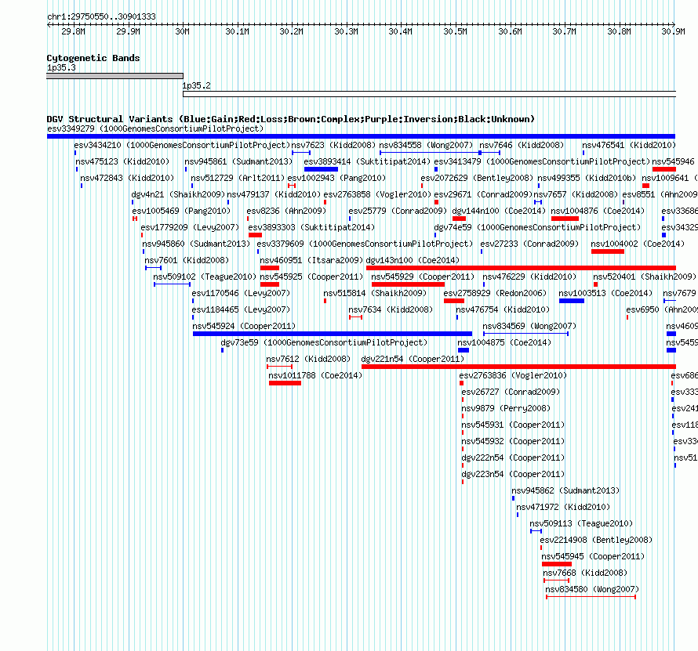This screenshot has width=698, height=651.
Task: Open the nsv7634 (Kidd2008) label
Action: coord(391,309)
